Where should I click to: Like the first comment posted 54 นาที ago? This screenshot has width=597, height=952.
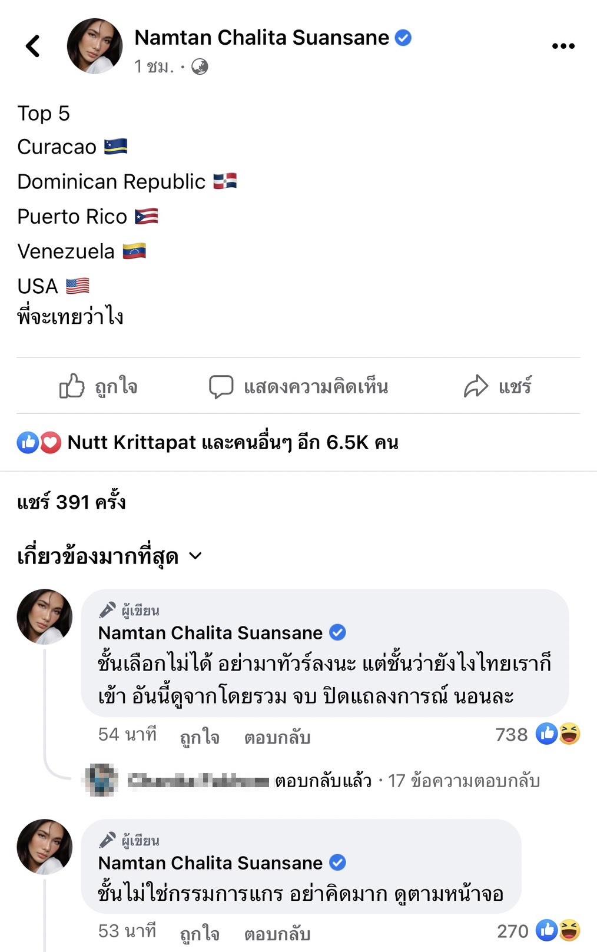[199, 737]
